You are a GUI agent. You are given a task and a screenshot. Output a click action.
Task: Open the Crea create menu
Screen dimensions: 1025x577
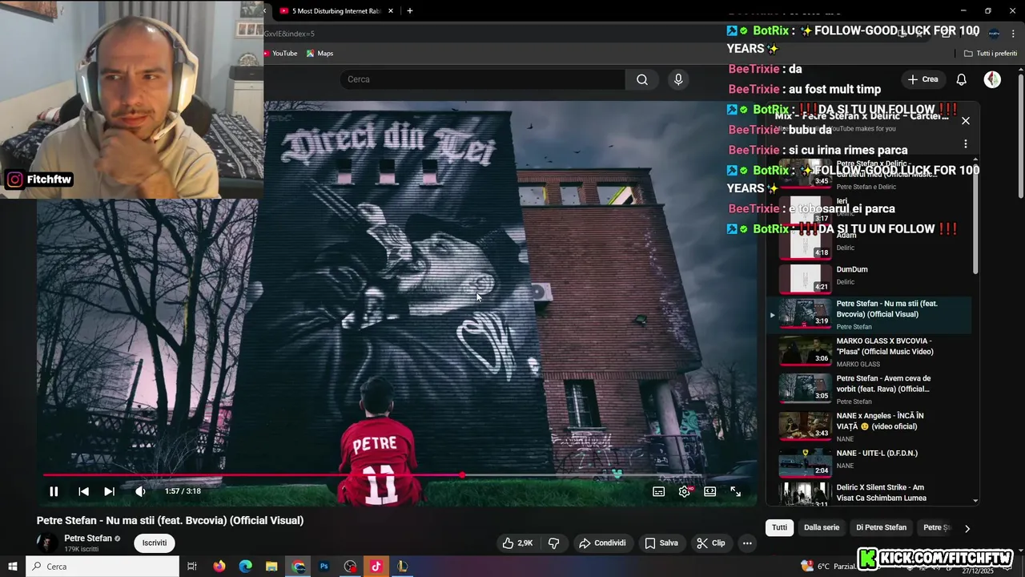922,79
